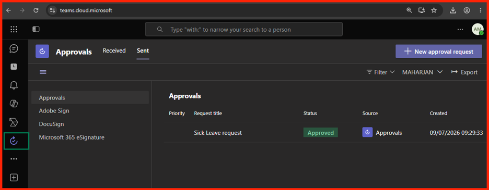
Task: Add an app with the plus icon
Action: point(14,178)
